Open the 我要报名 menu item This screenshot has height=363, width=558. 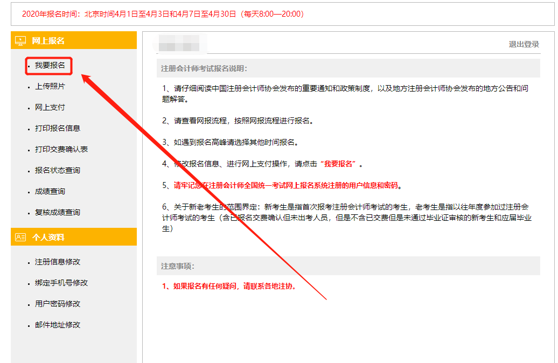[50, 65]
